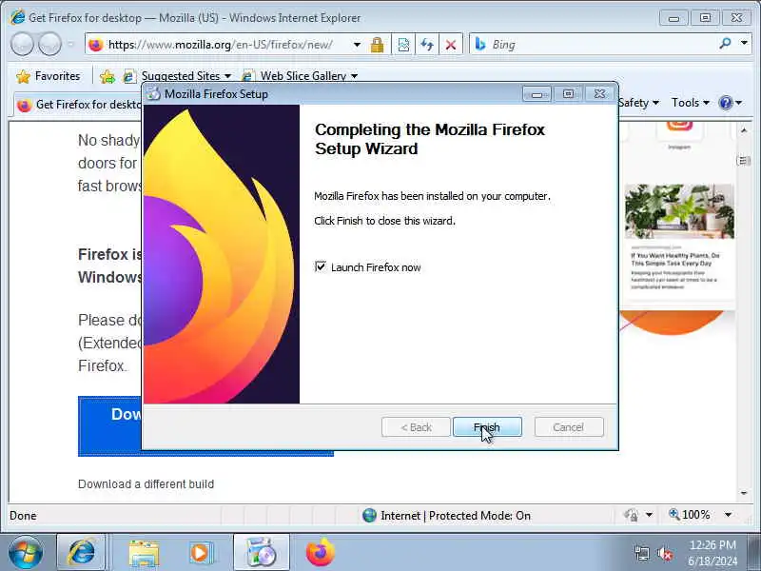Click the Finish button in Firefox Setup
Screen dimensions: 761x571
click(487, 427)
